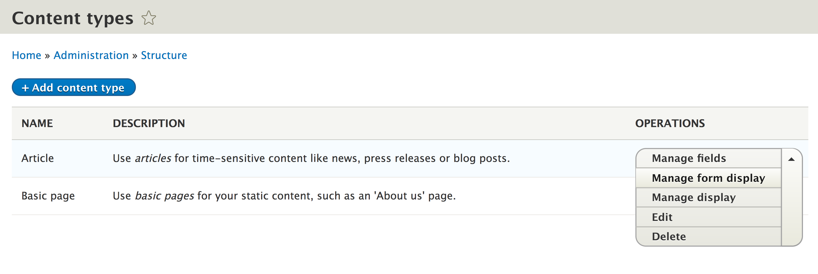Click the Article name cell
Screen dimensions: 818x274
pyautogui.click(x=38, y=158)
